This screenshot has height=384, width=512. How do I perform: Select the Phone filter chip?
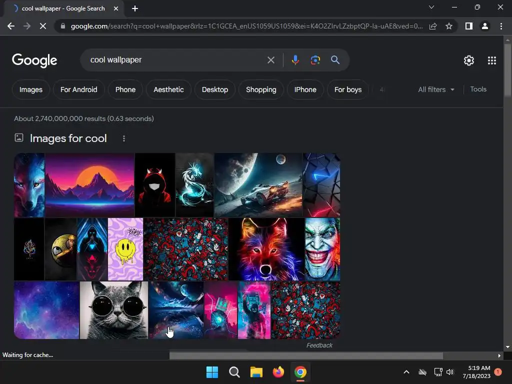click(125, 89)
